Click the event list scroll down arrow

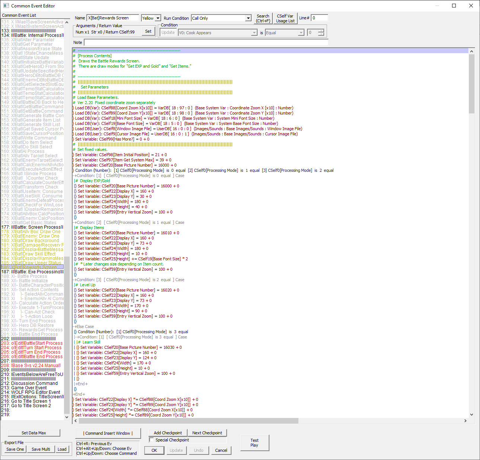(x=67, y=417)
